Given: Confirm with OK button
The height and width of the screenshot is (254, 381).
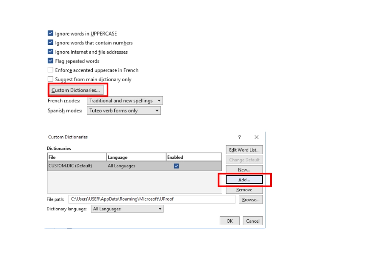Looking at the screenshot, I should 229,221.
